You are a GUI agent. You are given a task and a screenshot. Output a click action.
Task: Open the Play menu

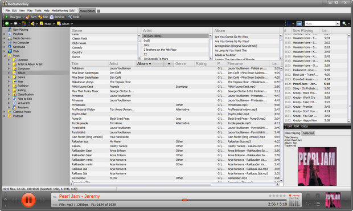(30, 11)
